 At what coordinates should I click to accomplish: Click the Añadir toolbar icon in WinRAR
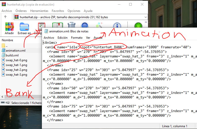(x=9, y=27)
